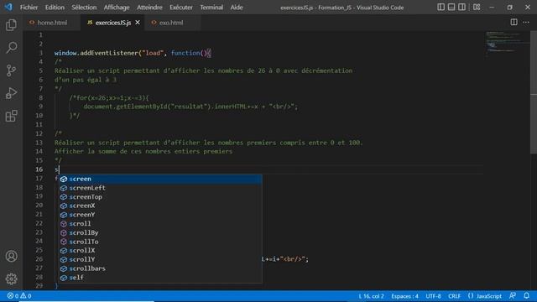
Task: Switch to home.html tab
Action: [52, 23]
